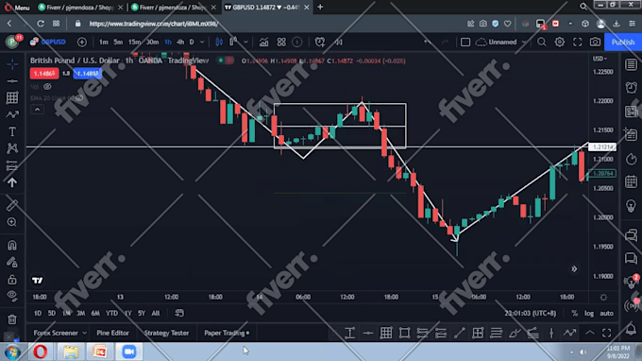Screen dimensions: 642x361
Task: Open the USD currency dropdown
Action: coord(600,59)
